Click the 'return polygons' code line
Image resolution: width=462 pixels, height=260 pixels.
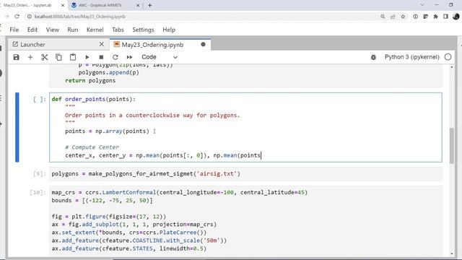(90, 80)
